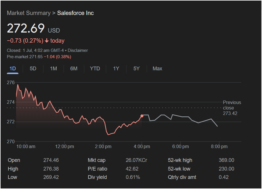Switch chart to 1Y range
The image size is (262, 189).
point(116,69)
